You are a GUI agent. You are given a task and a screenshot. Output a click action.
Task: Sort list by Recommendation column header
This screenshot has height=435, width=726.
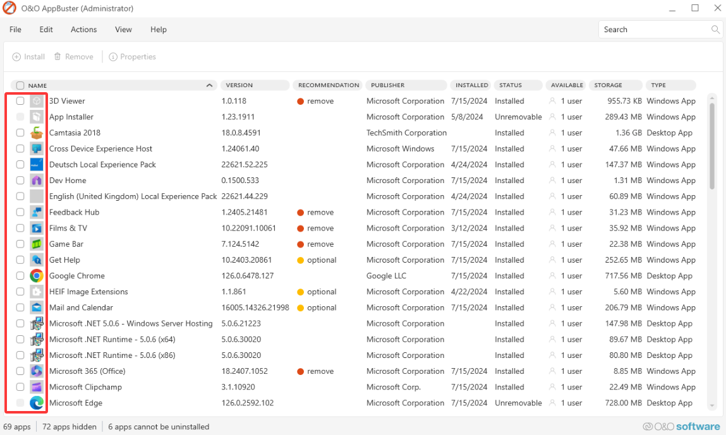[x=328, y=85]
